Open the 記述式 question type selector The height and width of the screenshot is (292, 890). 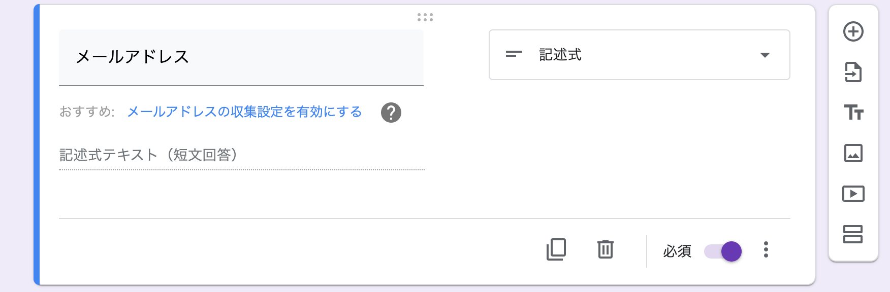click(x=639, y=55)
